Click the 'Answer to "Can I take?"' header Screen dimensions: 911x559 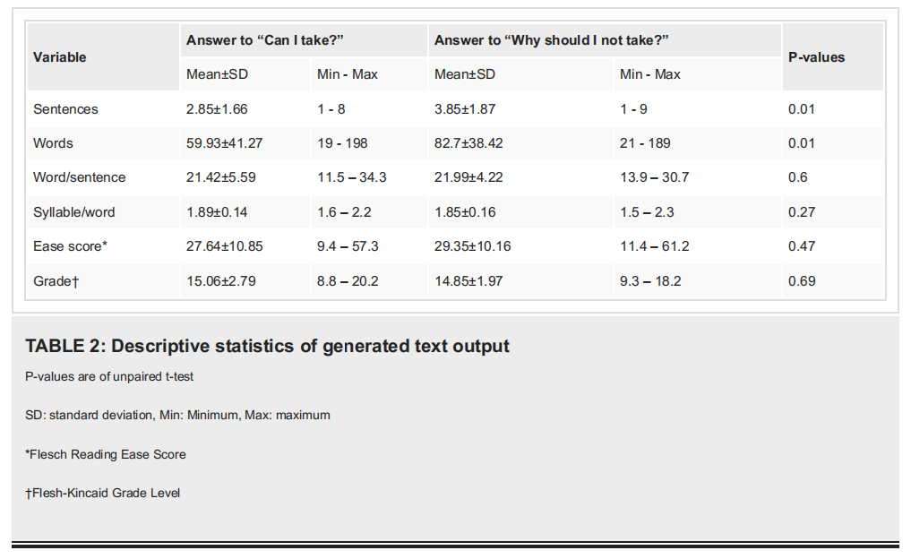(x=264, y=40)
